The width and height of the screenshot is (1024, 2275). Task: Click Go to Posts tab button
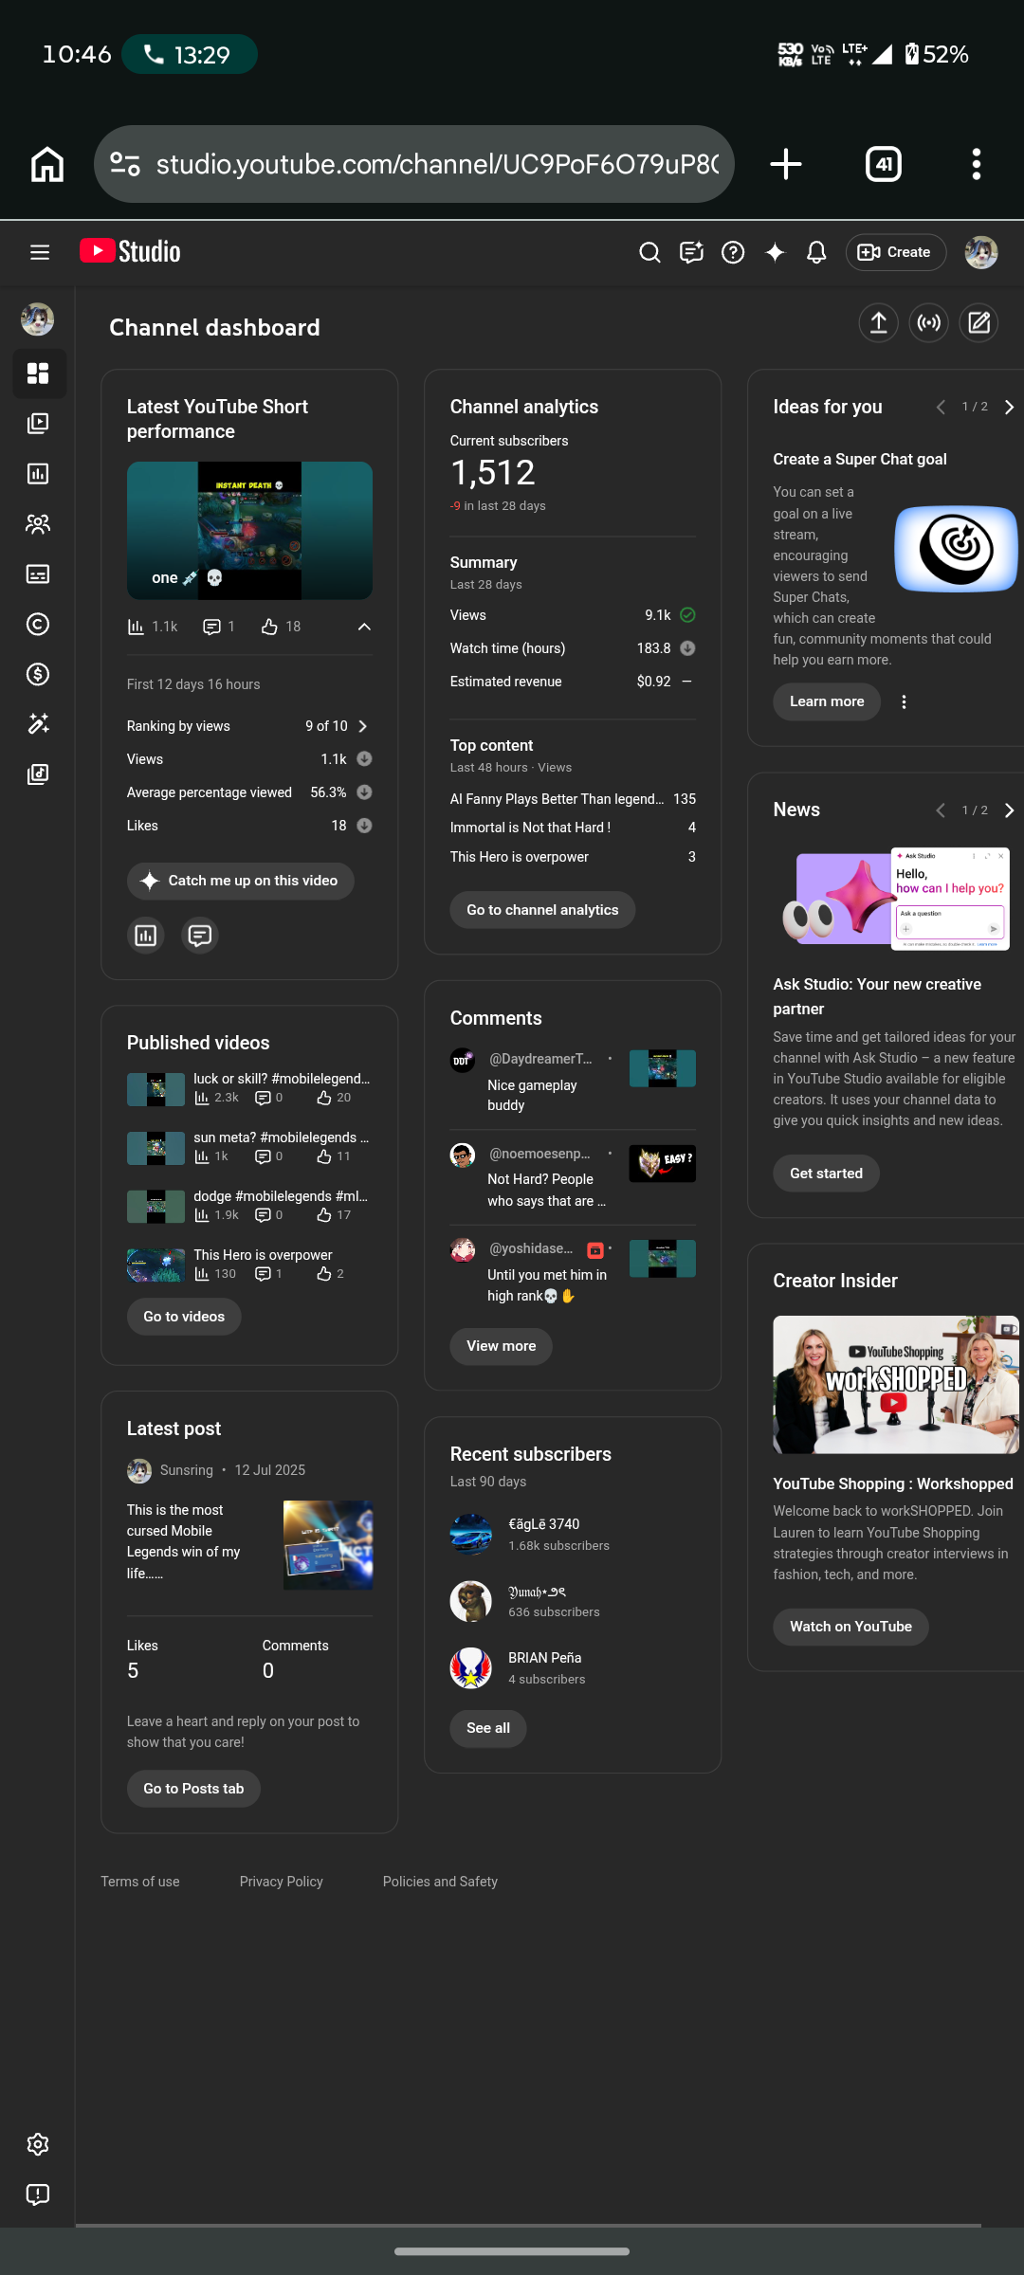tap(193, 1789)
